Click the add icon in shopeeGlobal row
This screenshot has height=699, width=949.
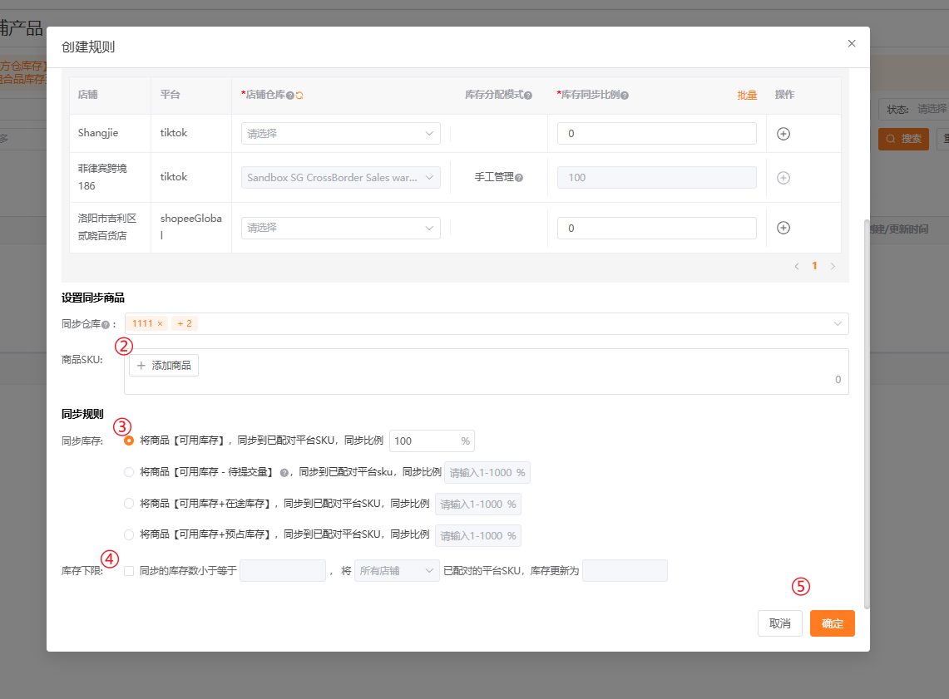783,228
